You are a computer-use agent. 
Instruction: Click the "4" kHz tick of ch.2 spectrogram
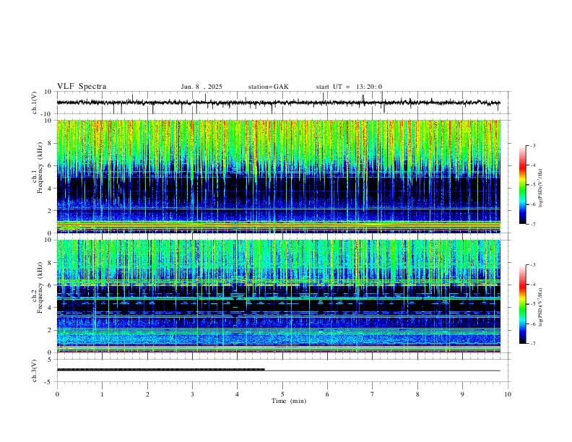tap(51, 308)
